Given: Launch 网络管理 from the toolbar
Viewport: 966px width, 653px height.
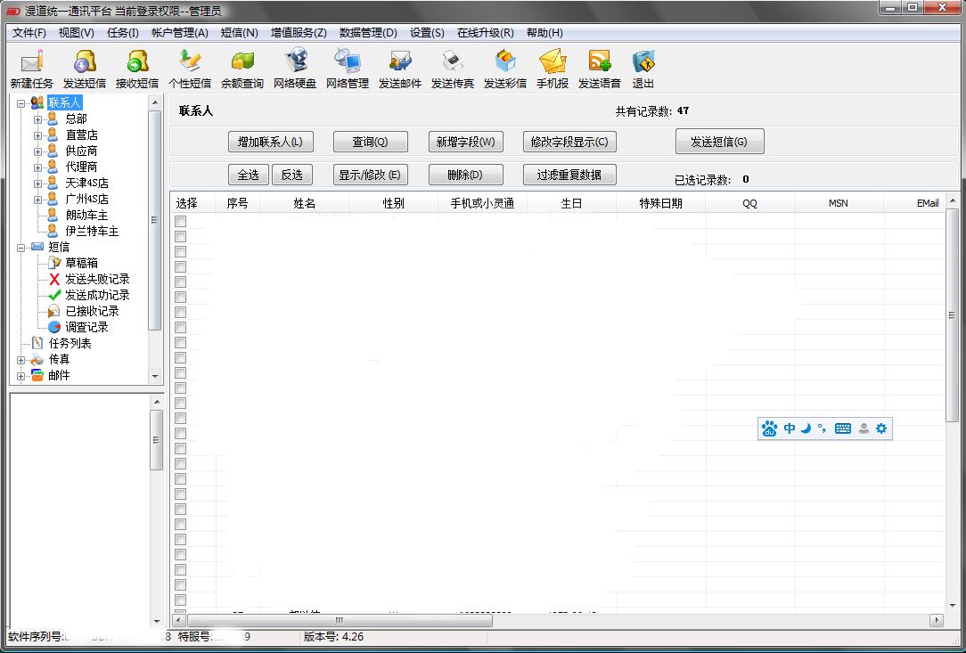Looking at the screenshot, I should 348,69.
